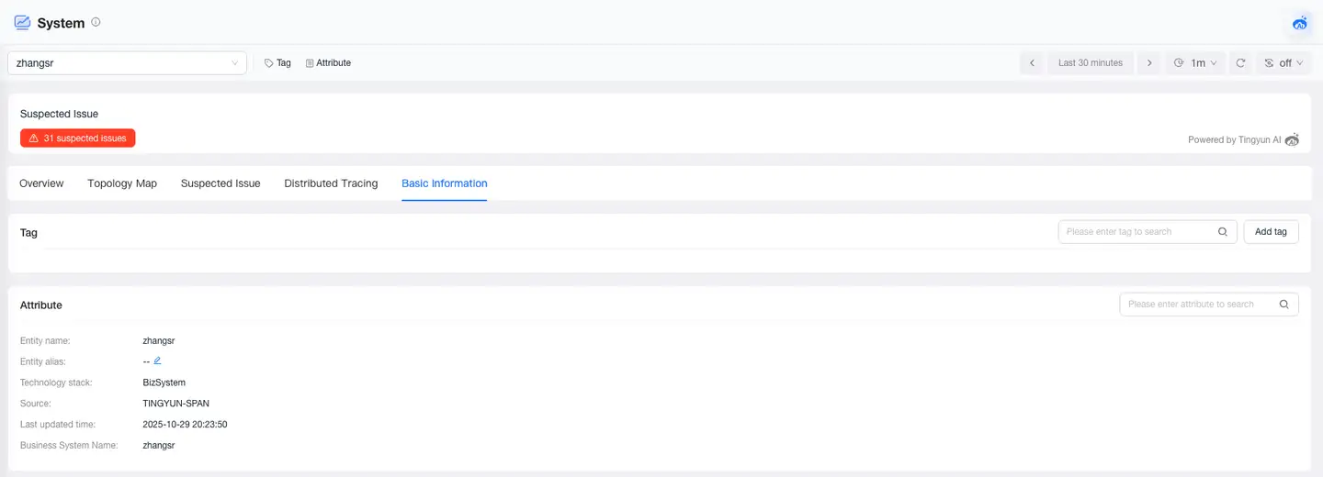Open the Topology Map tab

pyautogui.click(x=122, y=183)
